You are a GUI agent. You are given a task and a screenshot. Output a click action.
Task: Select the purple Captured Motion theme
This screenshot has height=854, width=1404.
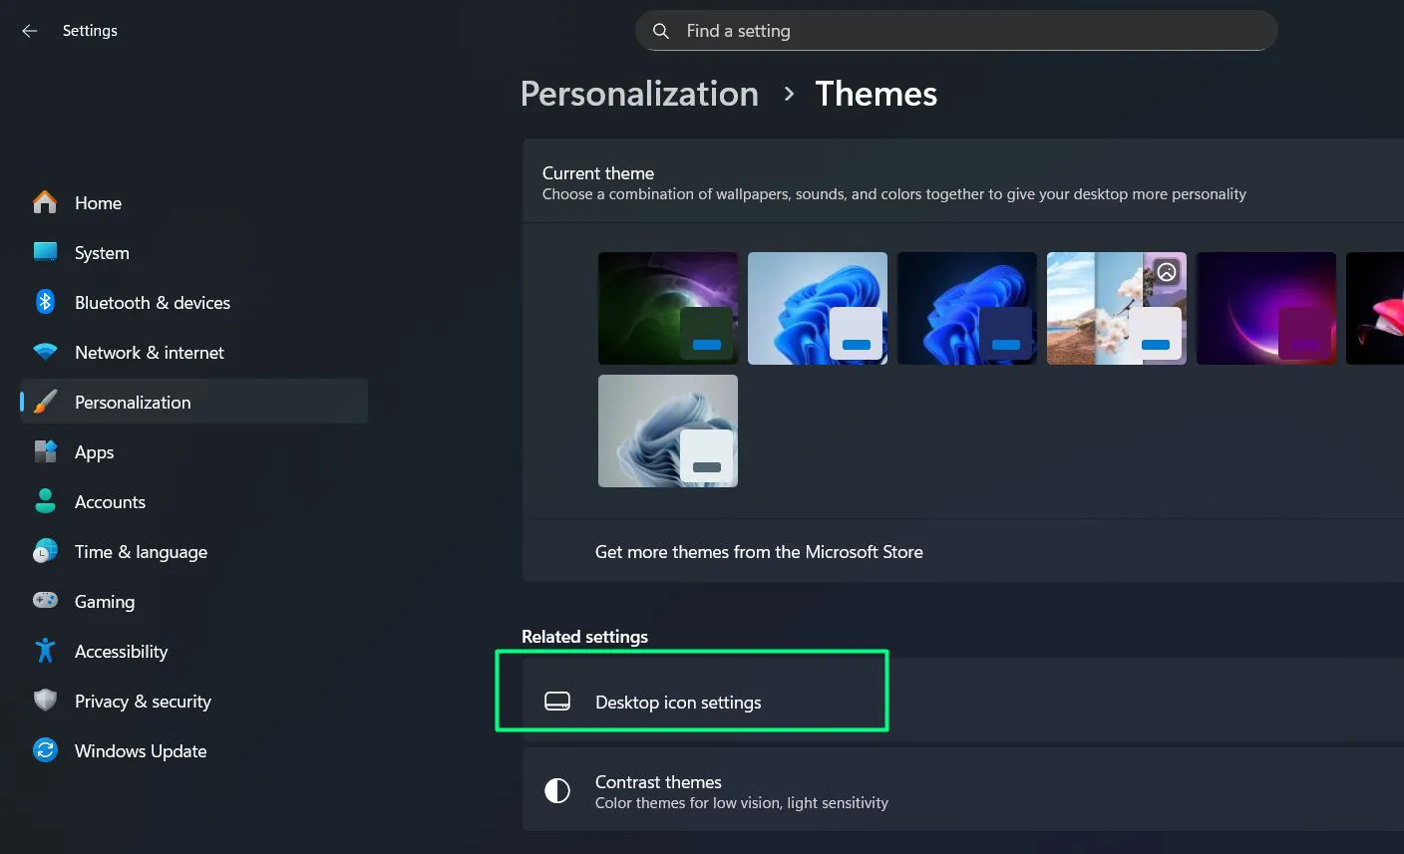click(1266, 308)
